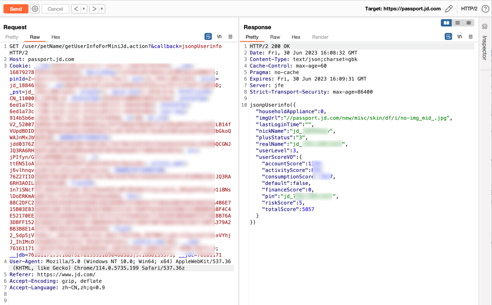Click the Referer https://www.jd.com/ line

pyautogui.click(x=52, y=275)
